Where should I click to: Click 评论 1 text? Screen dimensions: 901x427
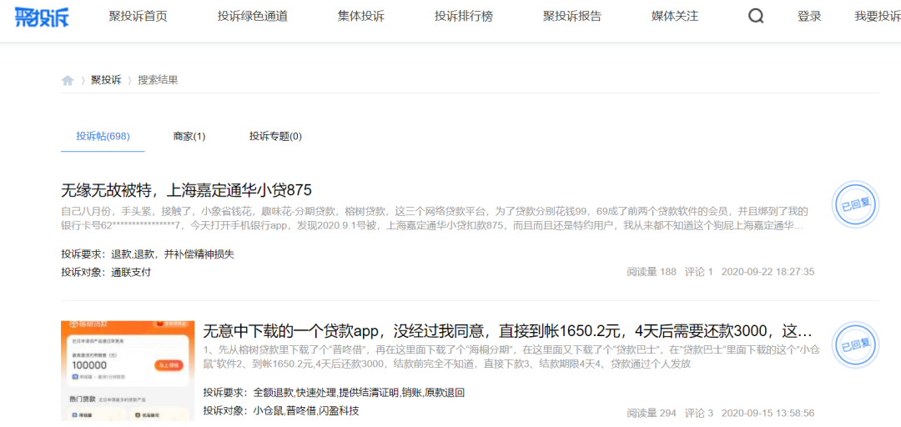click(x=699, y=271)
